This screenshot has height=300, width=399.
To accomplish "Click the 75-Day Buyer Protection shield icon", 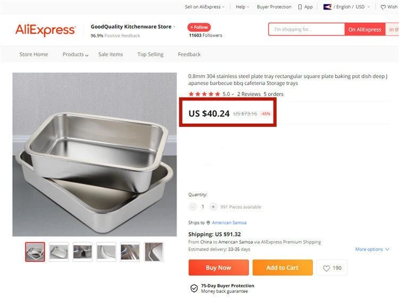I will click(194, 288).
